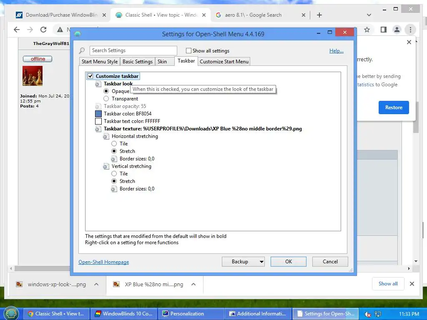Viewport: 427px width, 320px height.
Task: Click the not secure warning icon in the address bar
Action: pyautogui.click(x=60, y=30)
